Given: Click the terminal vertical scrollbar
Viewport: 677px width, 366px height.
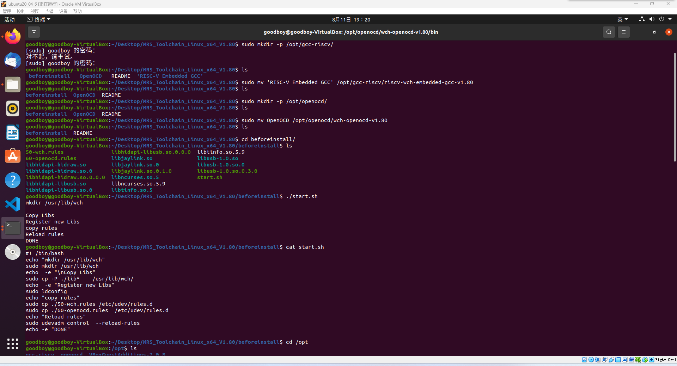Looking at the screenshot, I should click(675, 106).
